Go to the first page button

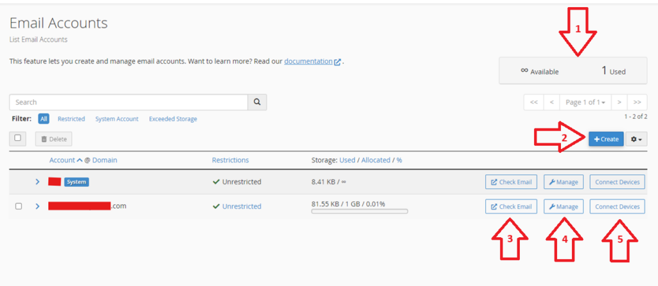534,102
